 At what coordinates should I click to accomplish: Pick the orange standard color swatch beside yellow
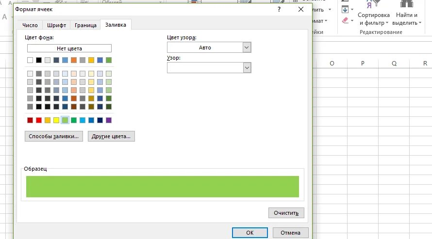(x=48, y=120)
